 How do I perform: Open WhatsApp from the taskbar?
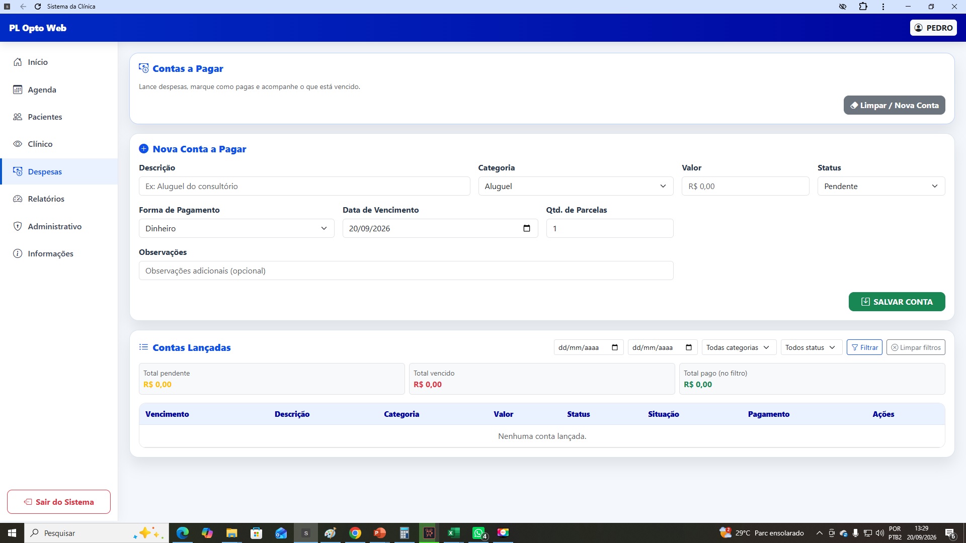tap(478, 533)
